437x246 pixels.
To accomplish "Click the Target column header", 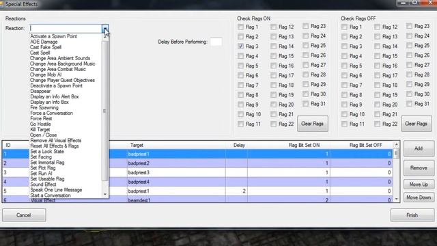I will [137, 145].
